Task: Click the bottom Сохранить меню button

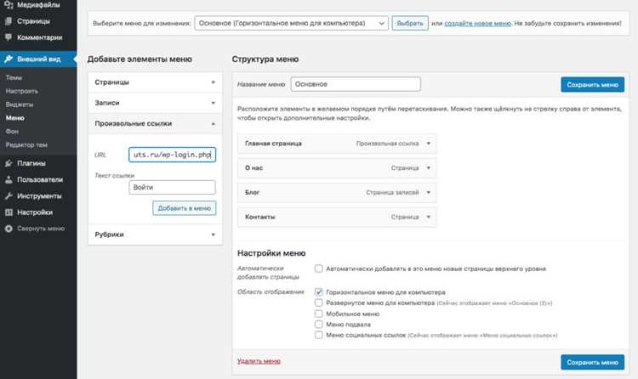Action: pyautogui.click(x=592, y=362)
